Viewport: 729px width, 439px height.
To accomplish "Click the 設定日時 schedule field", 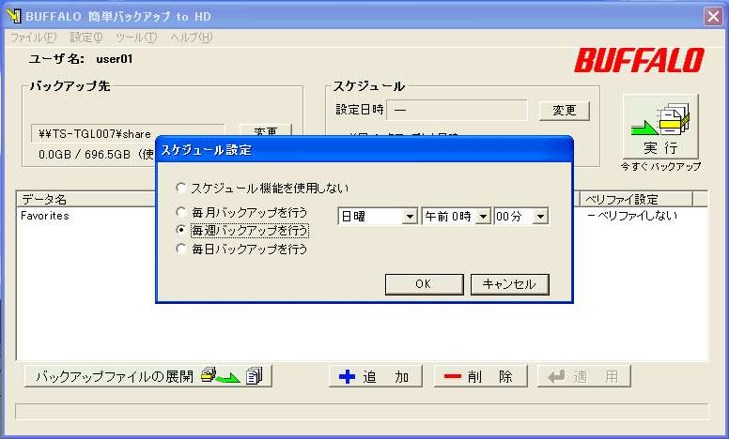I will 457,110.
